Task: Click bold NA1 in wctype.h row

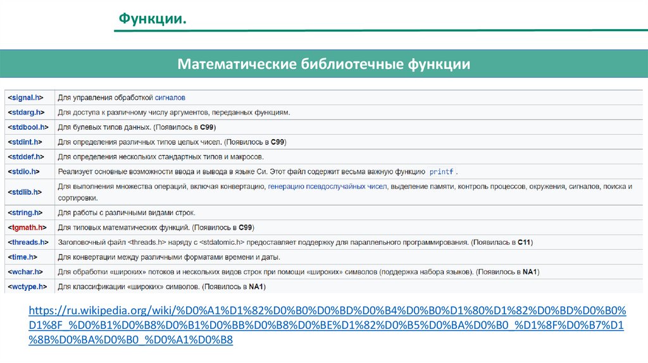Action: coord(256,286)
